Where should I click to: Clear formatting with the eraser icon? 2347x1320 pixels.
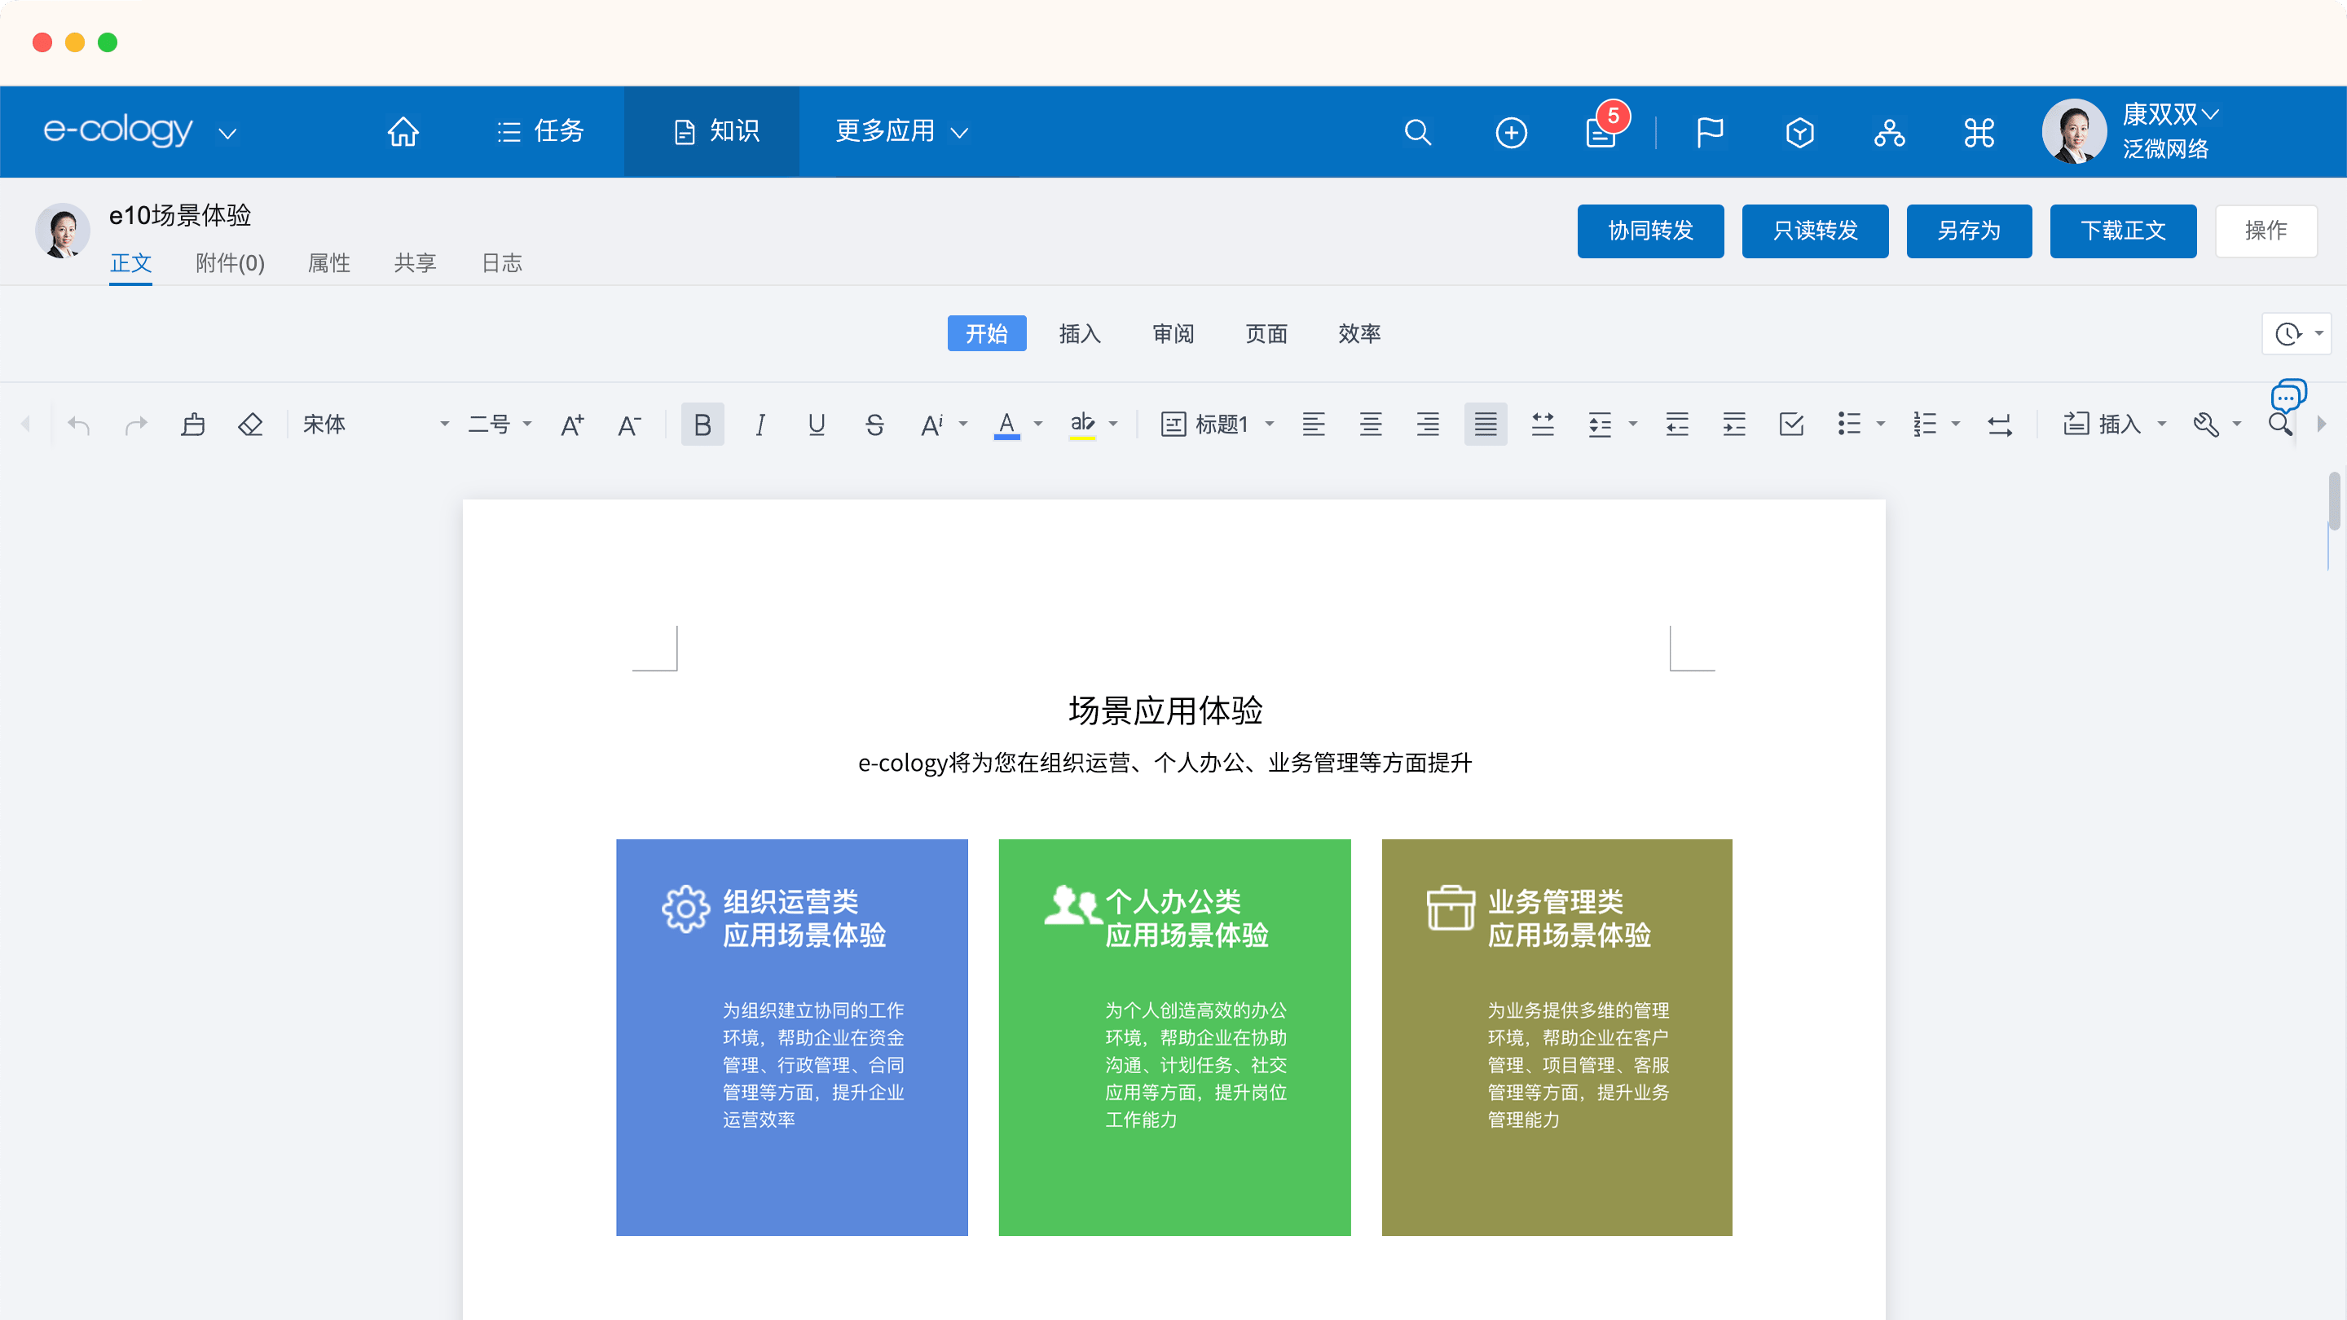coord(249,425)
